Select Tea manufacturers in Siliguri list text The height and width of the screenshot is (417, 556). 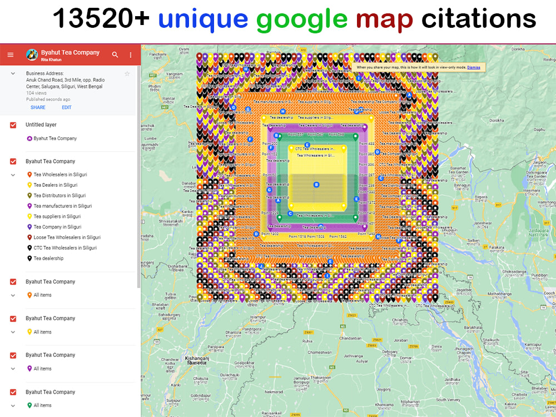63,206
